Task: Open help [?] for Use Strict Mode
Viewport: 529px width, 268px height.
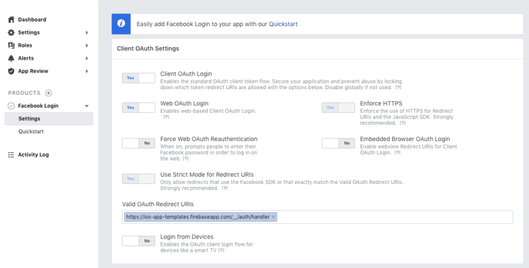Action: coord(224,189)
